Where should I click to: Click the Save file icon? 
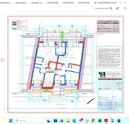tap(125, 8)
